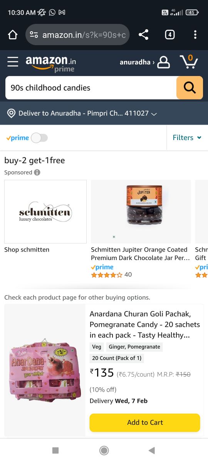208x463 pixels.
Task: Open the browser three-dot overflow menu
Action: (195, 35)
